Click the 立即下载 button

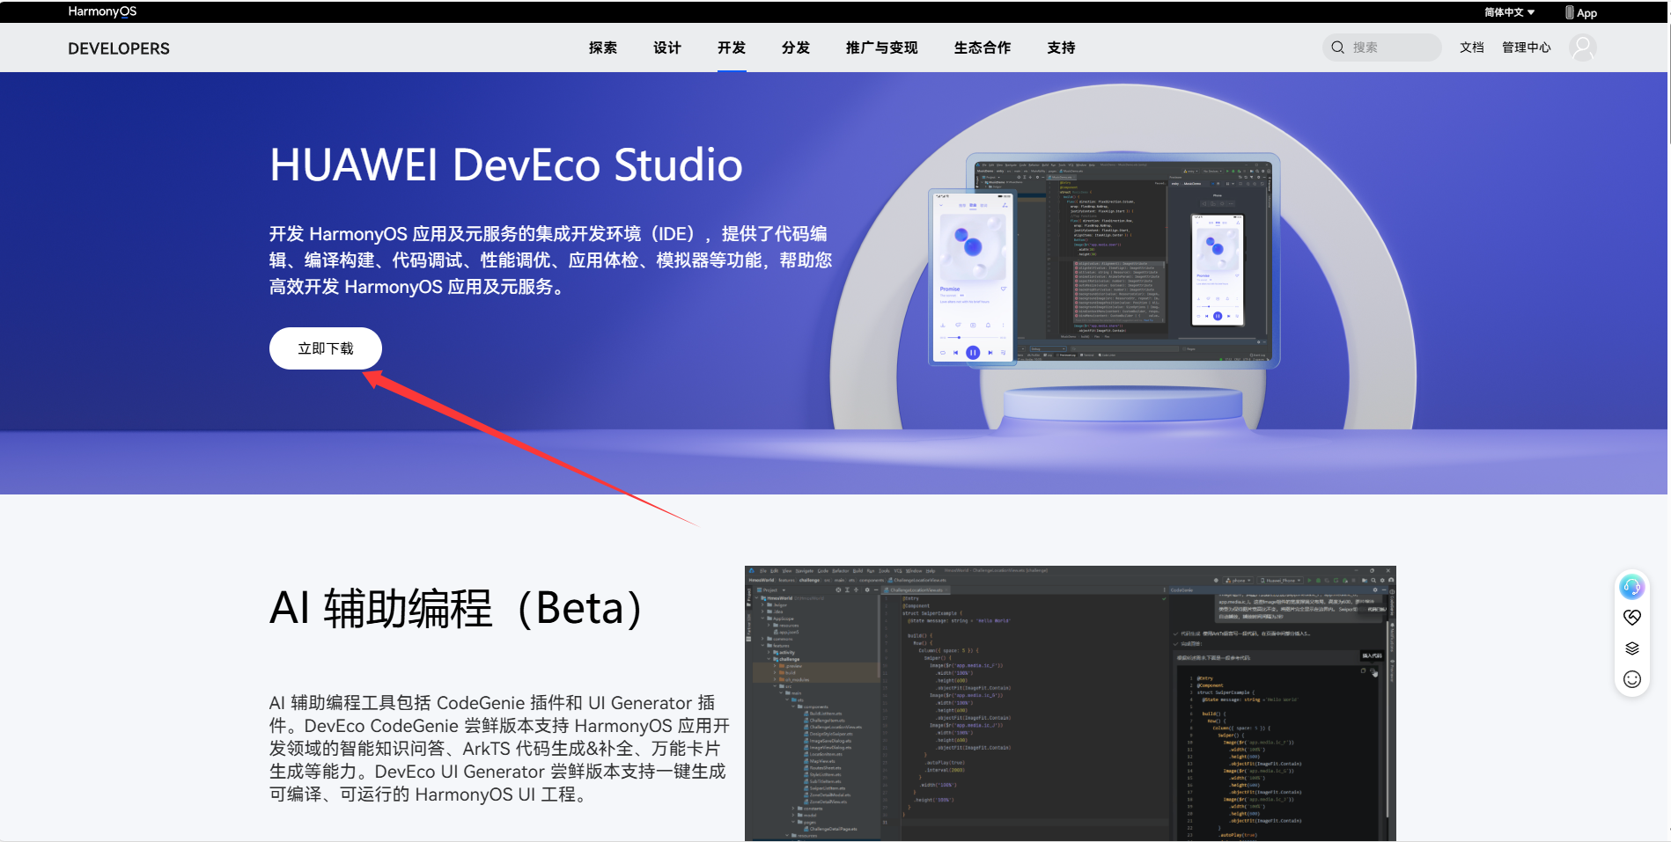click(326, 348)
